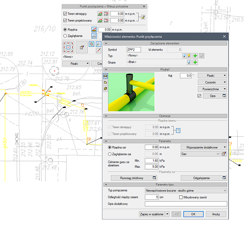Click Odległość między osiami field
Screen dimensions: 252x228
click(152, 197)
